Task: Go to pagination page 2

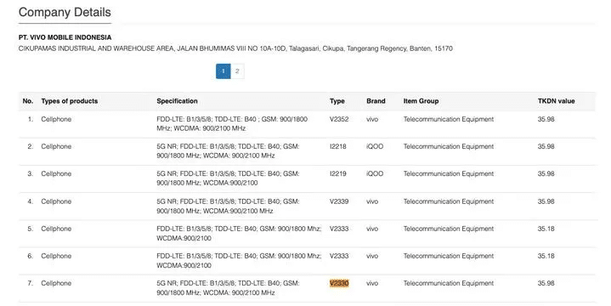Action: 237,71
